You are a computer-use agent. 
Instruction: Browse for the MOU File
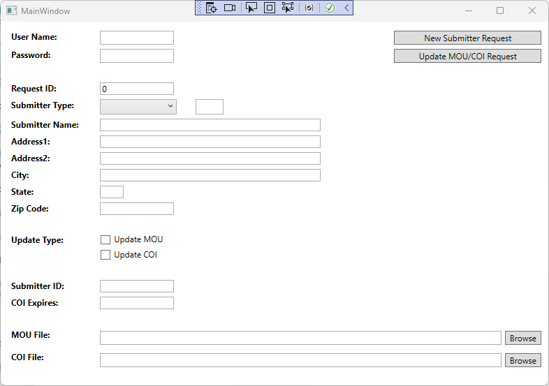click(x=522, y=339)
